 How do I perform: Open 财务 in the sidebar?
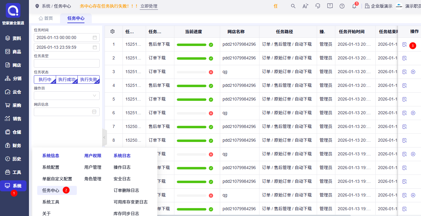coord(13,146)
